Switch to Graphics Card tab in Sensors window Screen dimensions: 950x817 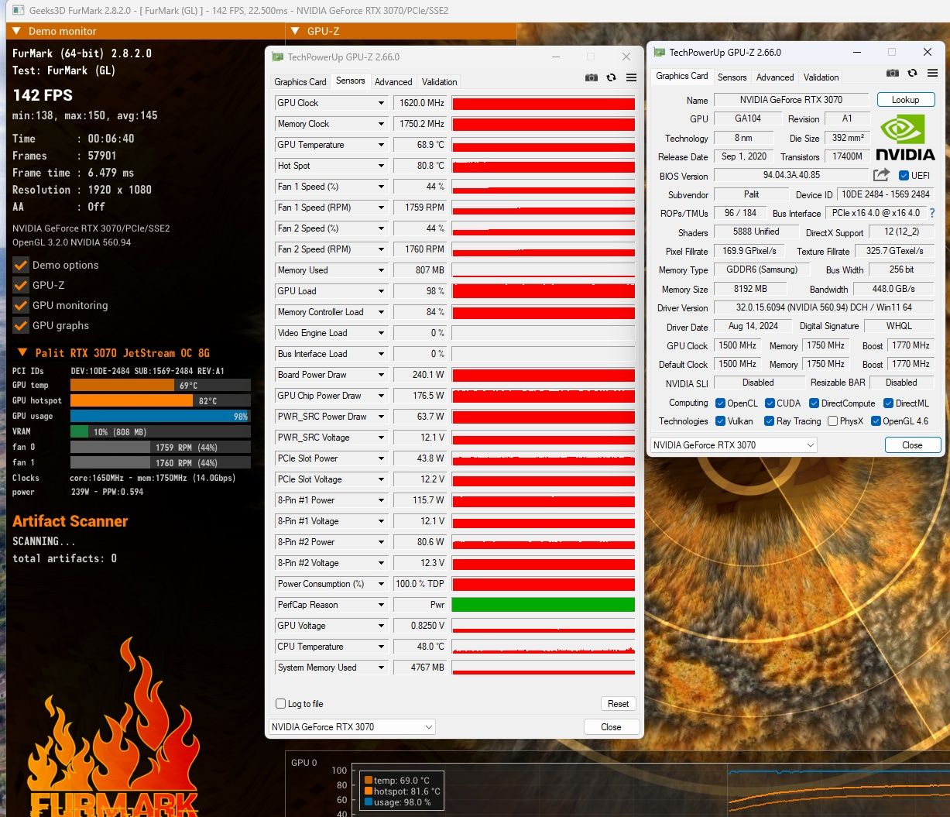point(300,82)
